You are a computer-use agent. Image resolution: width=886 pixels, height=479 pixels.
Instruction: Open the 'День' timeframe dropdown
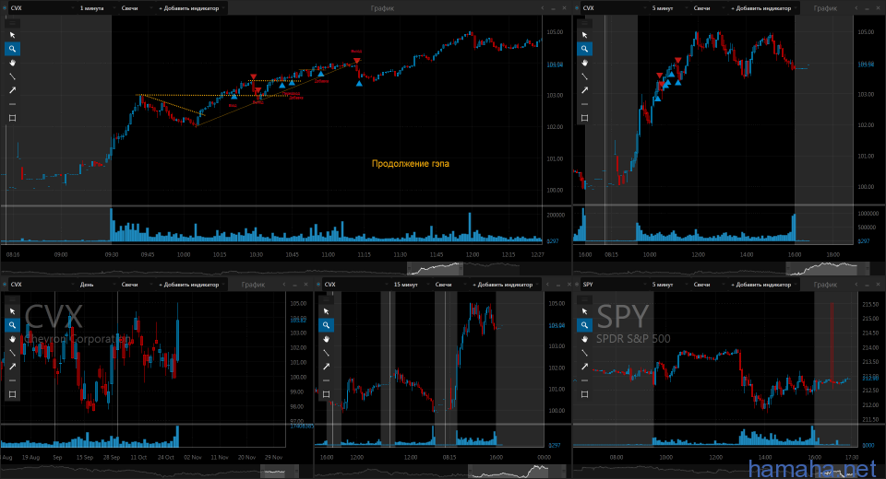click(x=97, y=285)
